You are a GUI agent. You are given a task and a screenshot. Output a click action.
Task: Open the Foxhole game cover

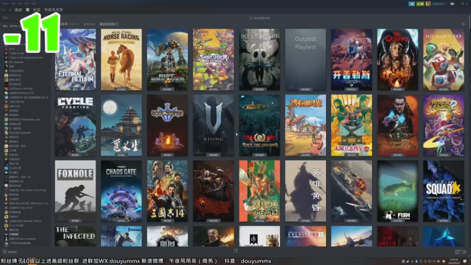click(x=75, y=191)
